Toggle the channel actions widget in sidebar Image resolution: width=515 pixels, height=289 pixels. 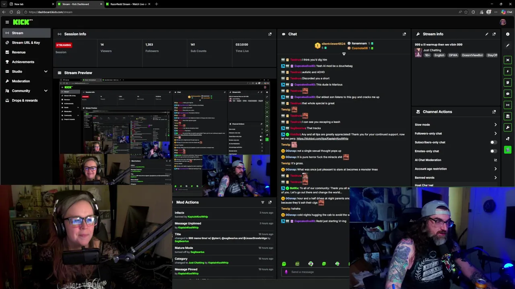(508, 116)
